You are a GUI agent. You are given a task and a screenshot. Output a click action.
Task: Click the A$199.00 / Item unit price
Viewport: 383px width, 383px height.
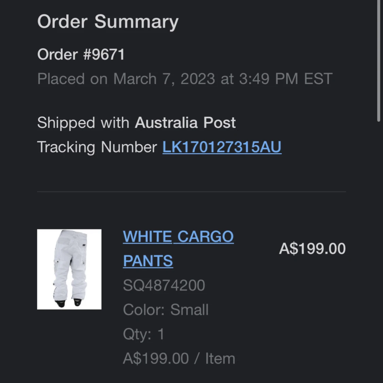coord(179,358)
